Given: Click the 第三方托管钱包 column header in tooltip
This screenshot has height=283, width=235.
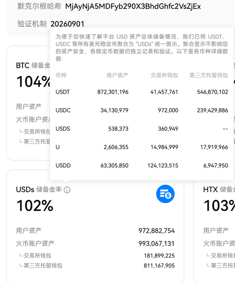Looking at the screenshot, I should [x=208, y=75].
